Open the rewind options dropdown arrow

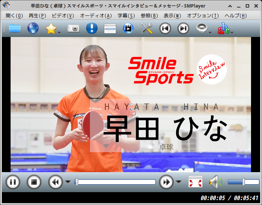point(68,182)
